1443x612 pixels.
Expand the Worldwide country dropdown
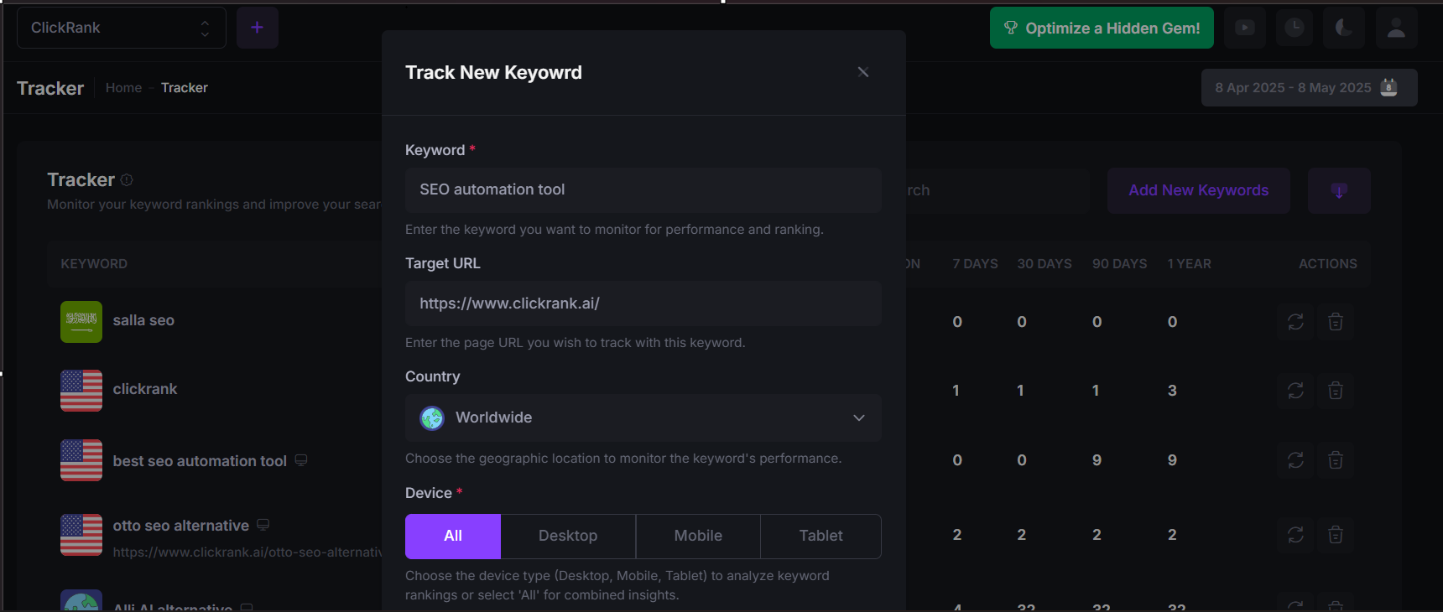(643, 418)
